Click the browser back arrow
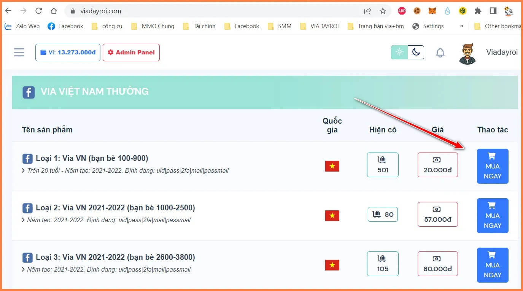 click(8, 11)
